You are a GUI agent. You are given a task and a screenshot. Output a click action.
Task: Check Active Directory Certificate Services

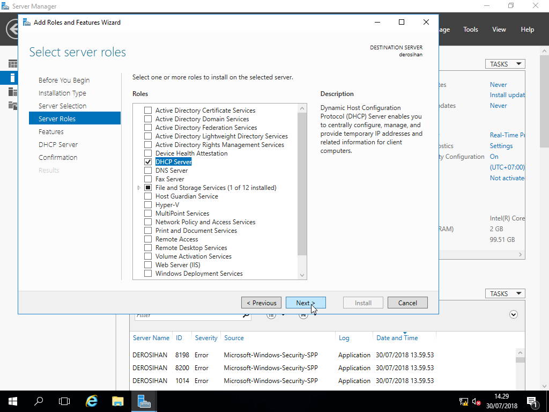click(148, 111)
